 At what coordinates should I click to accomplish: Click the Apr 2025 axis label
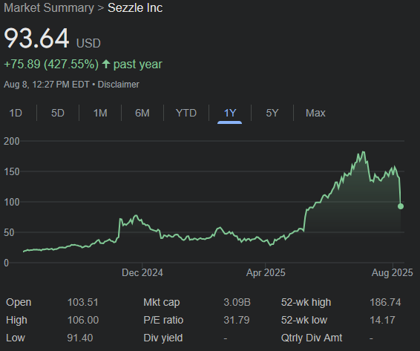[266, 273]
